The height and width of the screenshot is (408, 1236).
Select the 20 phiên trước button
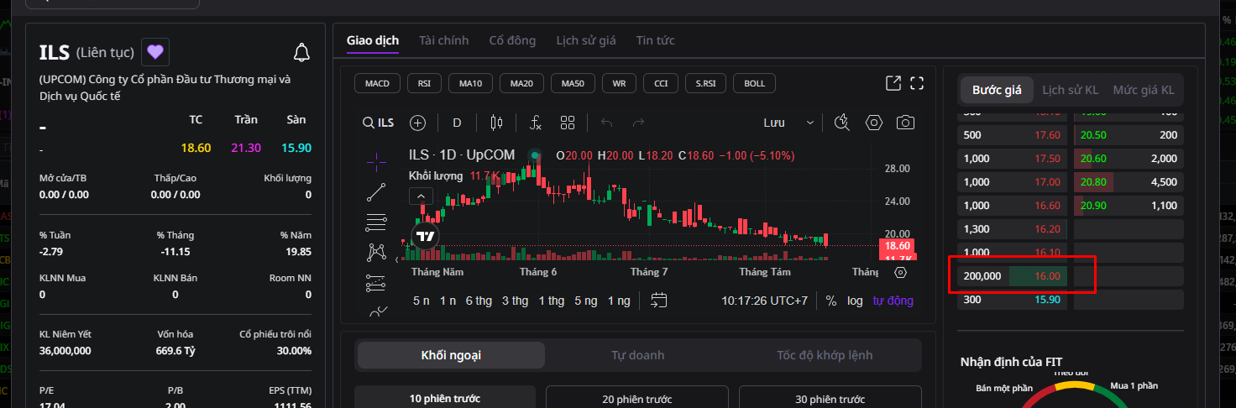(637, 397)
